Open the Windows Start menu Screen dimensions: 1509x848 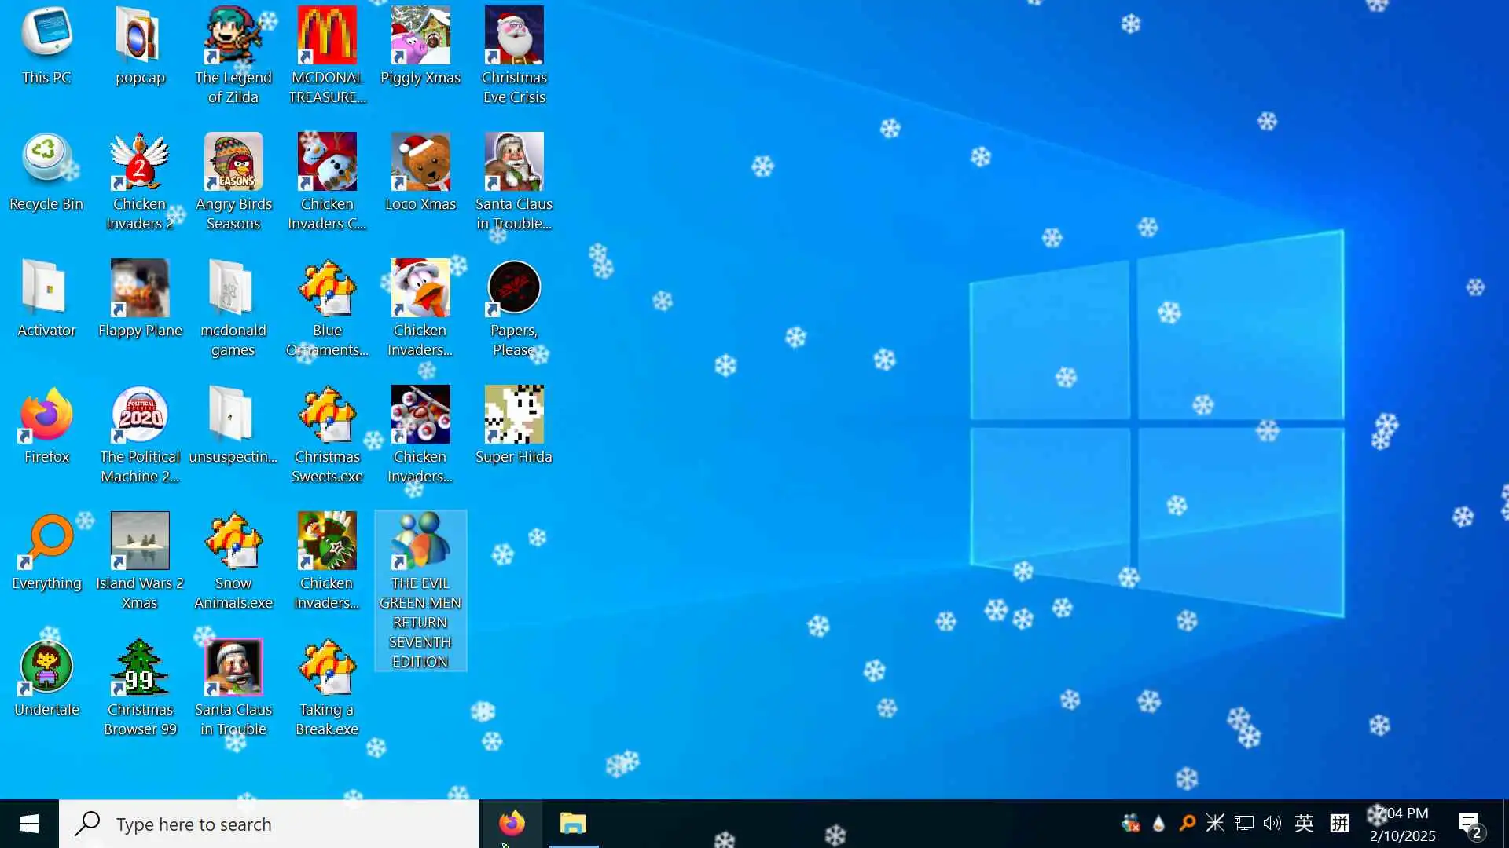coord(29,824)
